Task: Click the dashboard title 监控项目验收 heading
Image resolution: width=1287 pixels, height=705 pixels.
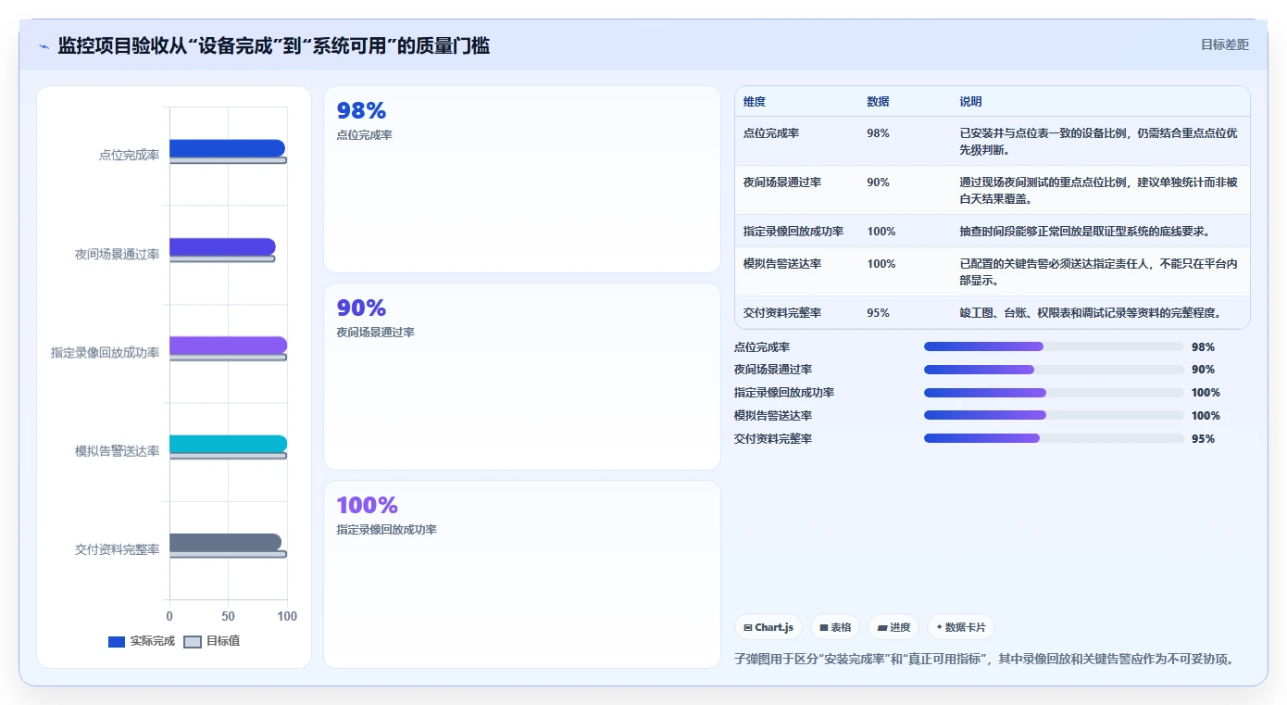Action: tap(274, 45)
